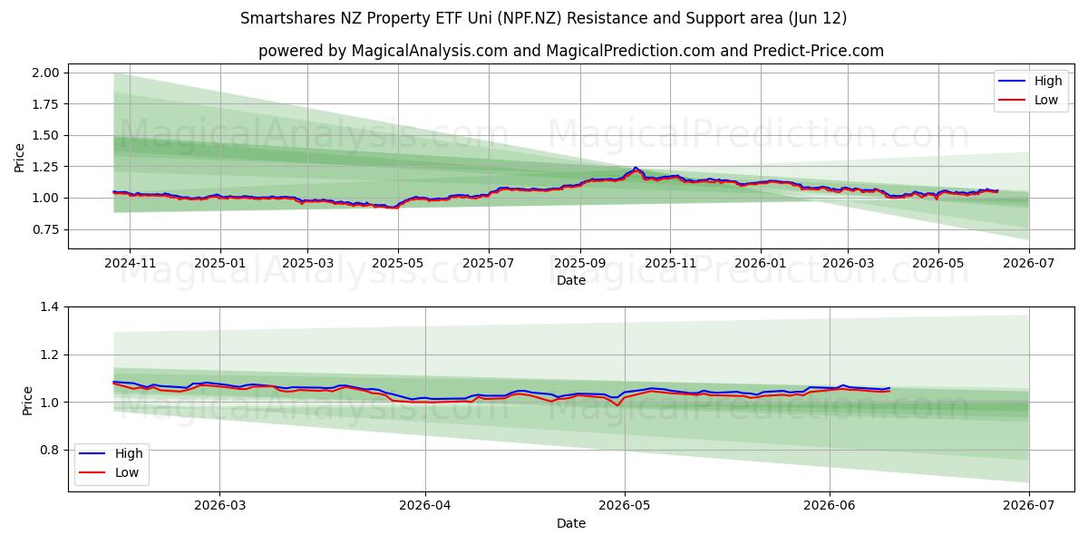Click the '2026-05' tick label on the top chart

coord(938,264)
